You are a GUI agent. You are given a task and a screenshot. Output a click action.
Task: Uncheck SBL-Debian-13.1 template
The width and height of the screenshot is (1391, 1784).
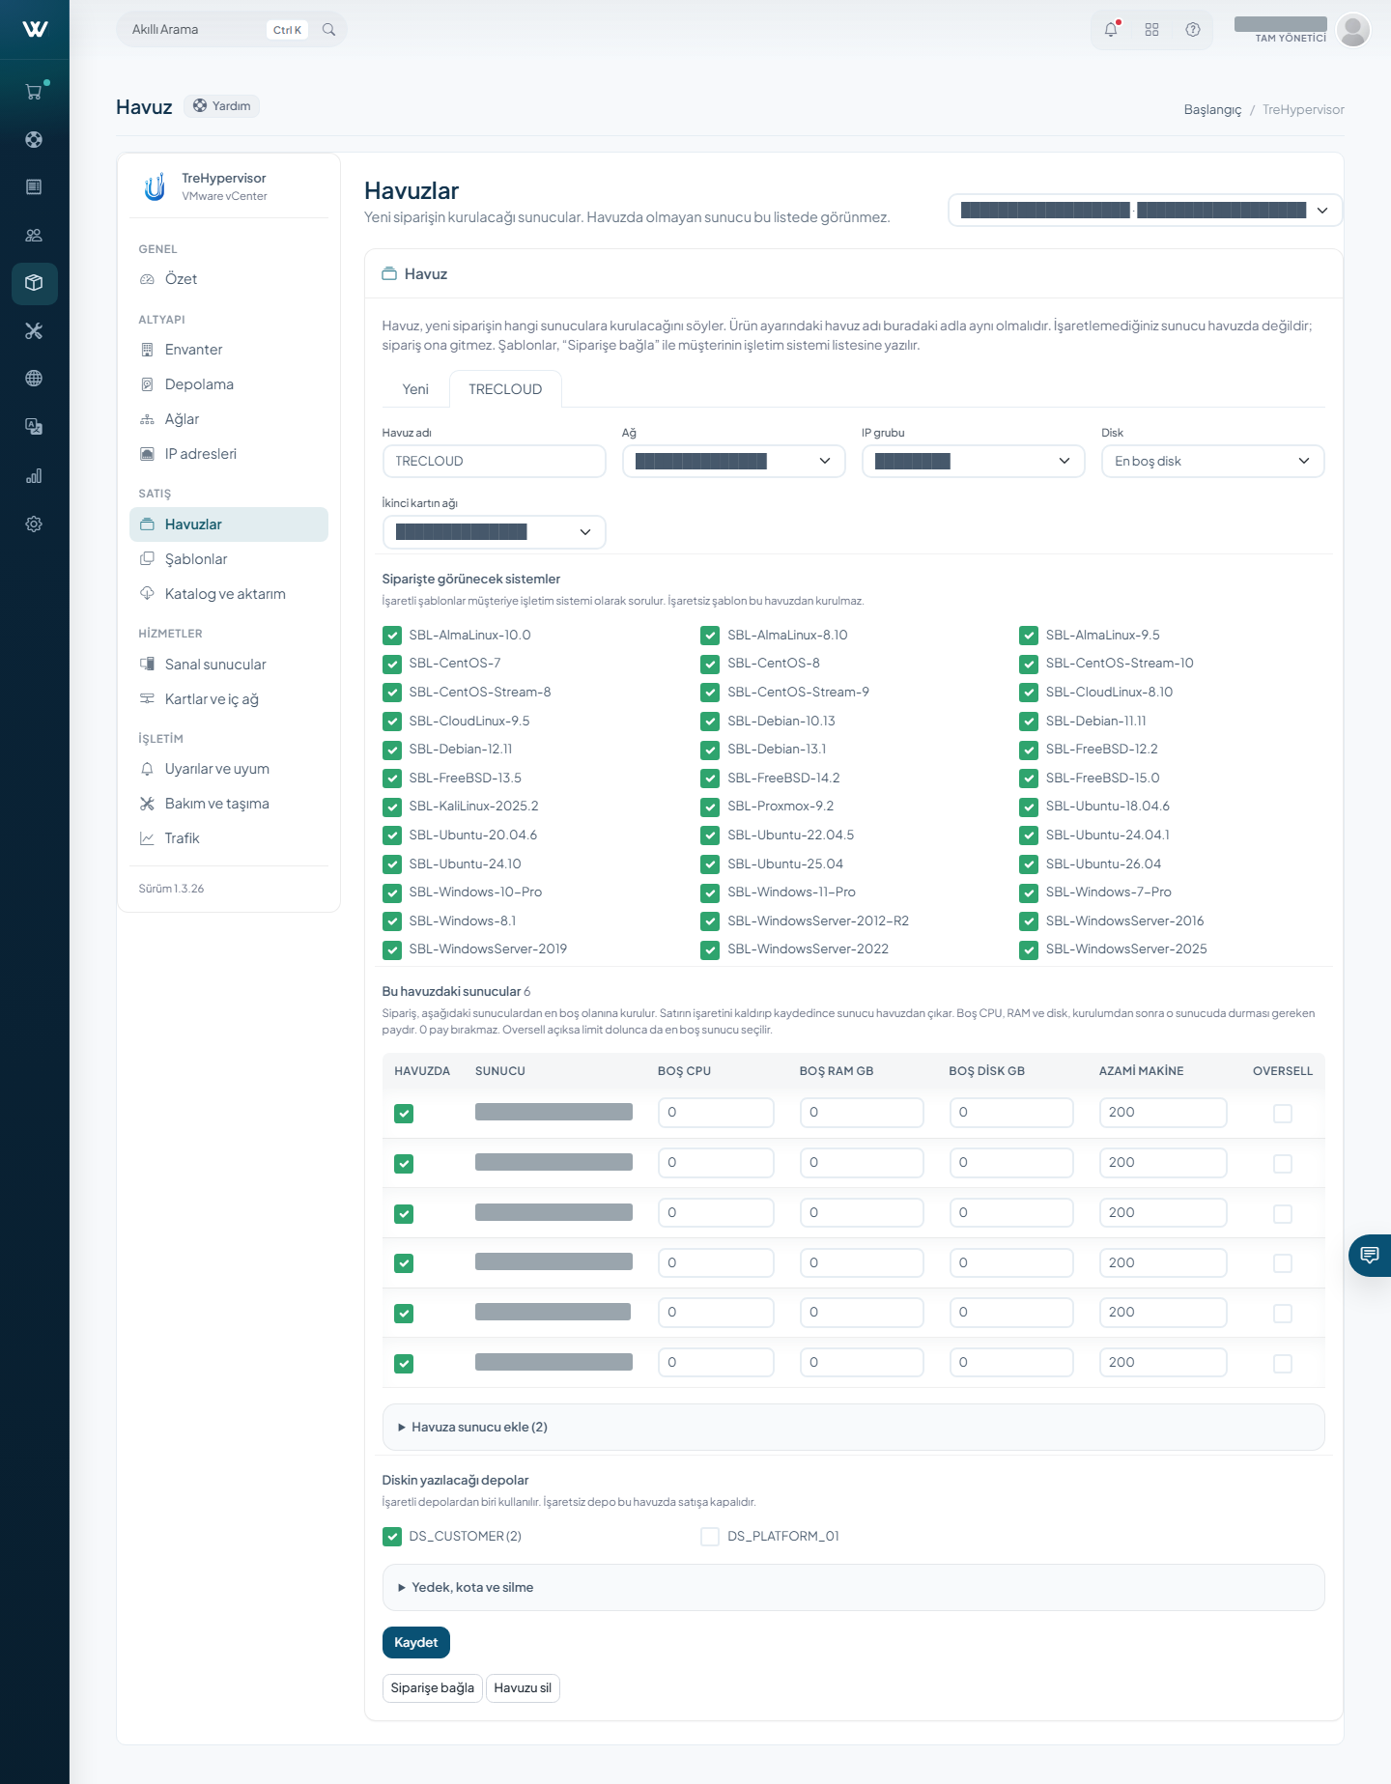pos(710,750)
